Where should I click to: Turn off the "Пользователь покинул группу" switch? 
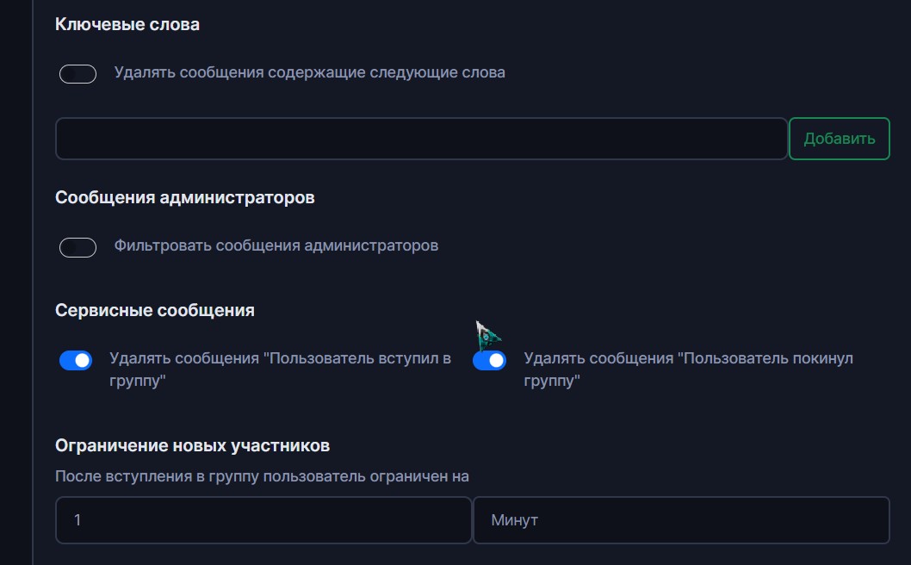[489, 360]
